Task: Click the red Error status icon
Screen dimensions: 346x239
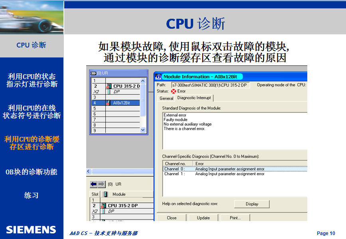Action: click(174, 91)
